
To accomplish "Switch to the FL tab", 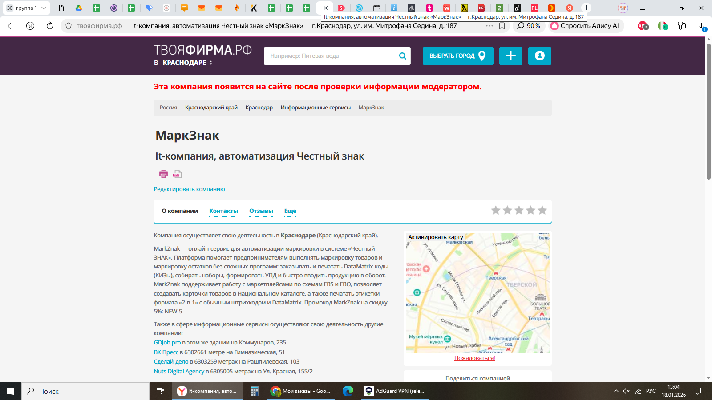I will pyautogui.click(x=534, y=8).
